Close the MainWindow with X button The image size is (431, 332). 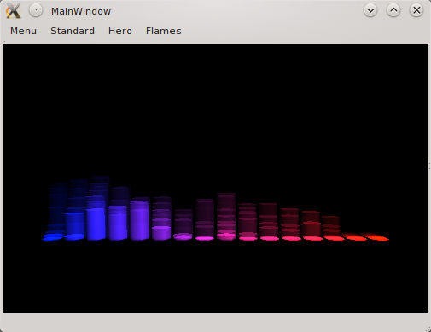click(x=416, y=10)
